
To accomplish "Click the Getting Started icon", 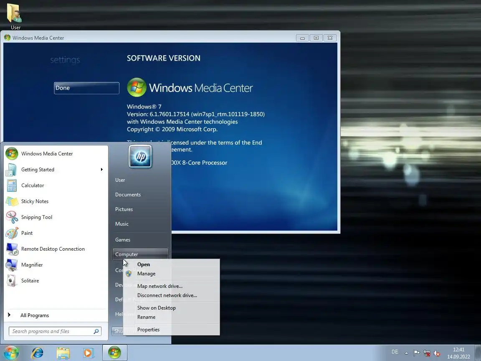I will click(x=11, y=170).
